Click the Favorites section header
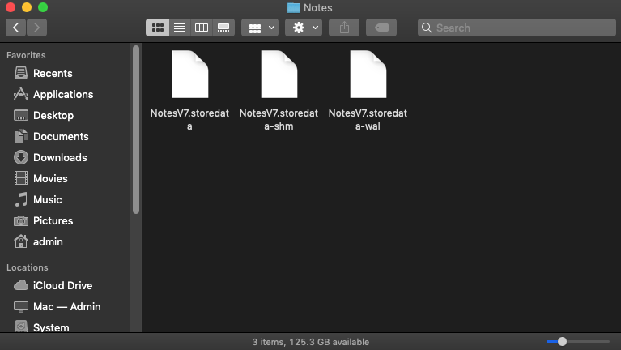This screenshot has width=621, height=350. tap(26, 55)
